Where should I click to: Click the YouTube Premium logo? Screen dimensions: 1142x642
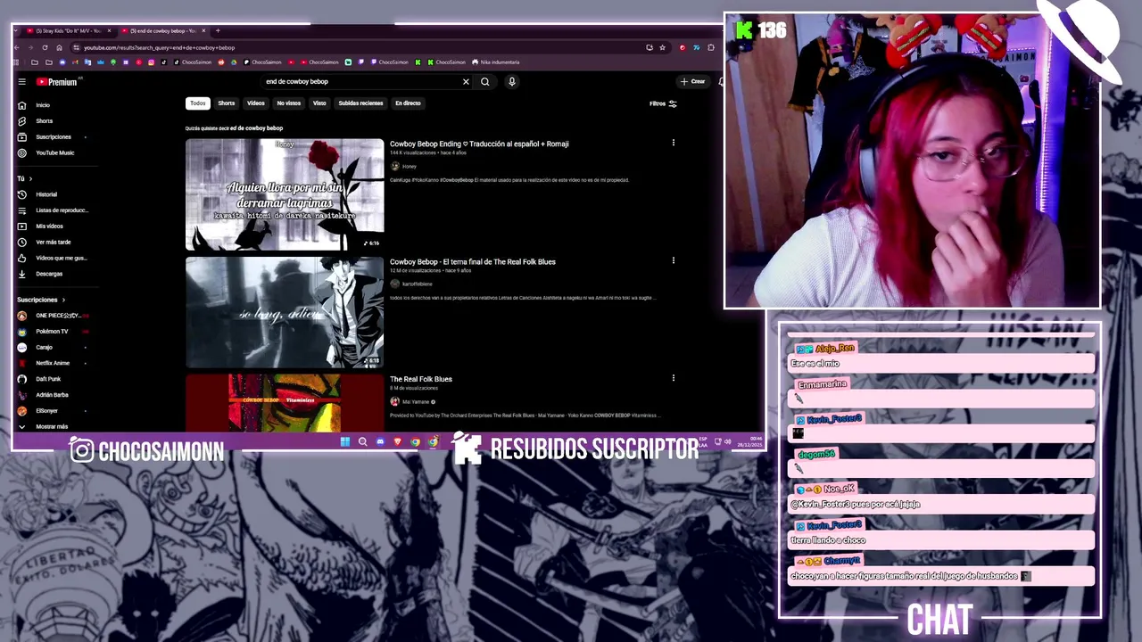click(57, 81)
